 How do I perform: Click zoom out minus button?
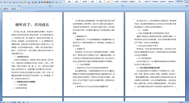tap(184, 102)
